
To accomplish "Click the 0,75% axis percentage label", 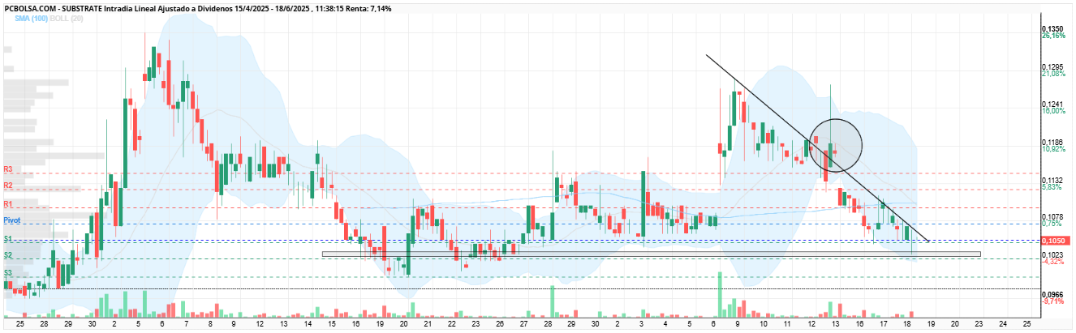I will coord(1051,224).
